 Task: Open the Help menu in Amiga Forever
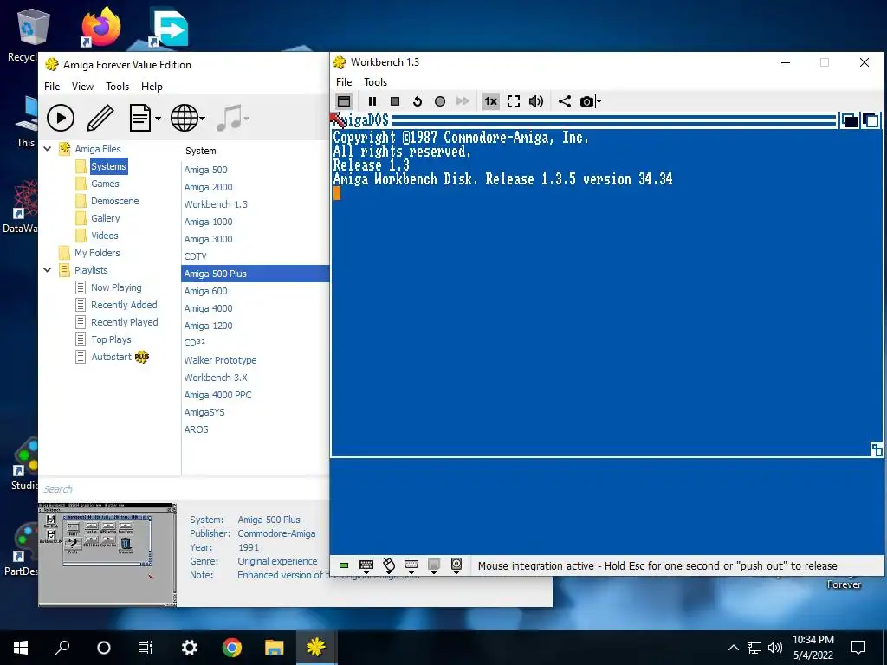coord(152,86)
